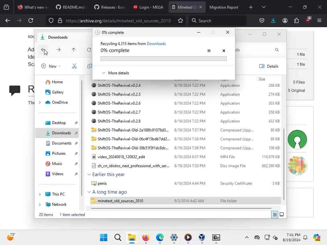Switch to large thumbnails view layout

(x=282, y=214)
